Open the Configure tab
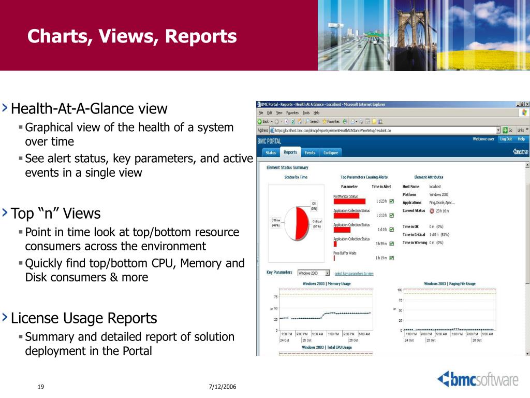530x398 pixels. click(x=331, y=153)
